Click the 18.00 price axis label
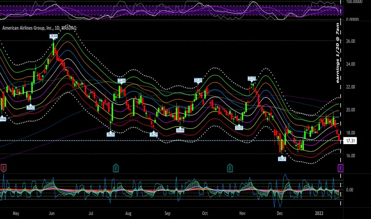371x219 pixels. pyautogui.click(x=350, y=133)
